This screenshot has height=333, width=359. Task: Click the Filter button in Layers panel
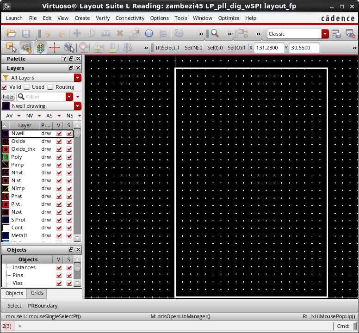click(x=8, y=97)
